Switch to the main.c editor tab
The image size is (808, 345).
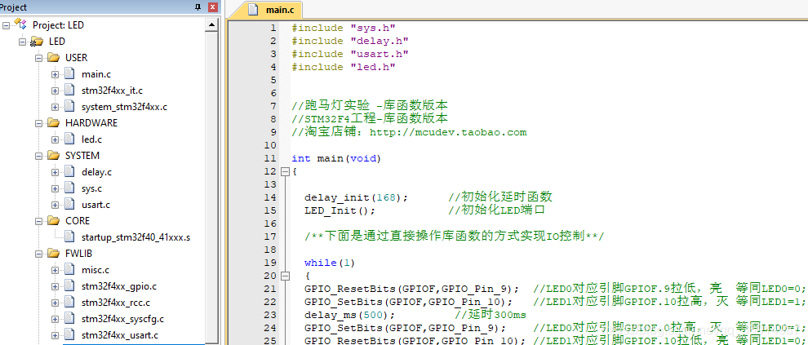(265, 10)
